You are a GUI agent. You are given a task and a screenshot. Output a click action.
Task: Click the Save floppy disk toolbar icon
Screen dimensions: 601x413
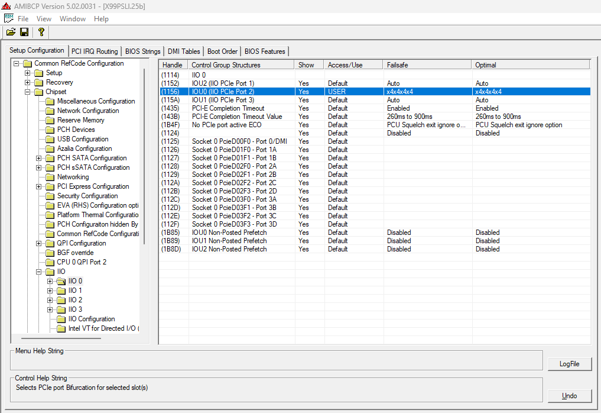pos(24,32)
